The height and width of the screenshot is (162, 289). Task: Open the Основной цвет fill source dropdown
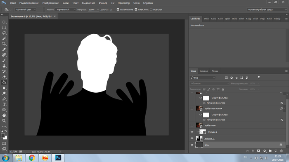click(26, 9)
